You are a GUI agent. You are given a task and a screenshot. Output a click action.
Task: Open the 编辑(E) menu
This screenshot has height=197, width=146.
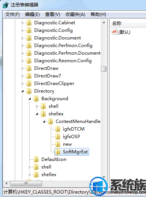(32, 14)
